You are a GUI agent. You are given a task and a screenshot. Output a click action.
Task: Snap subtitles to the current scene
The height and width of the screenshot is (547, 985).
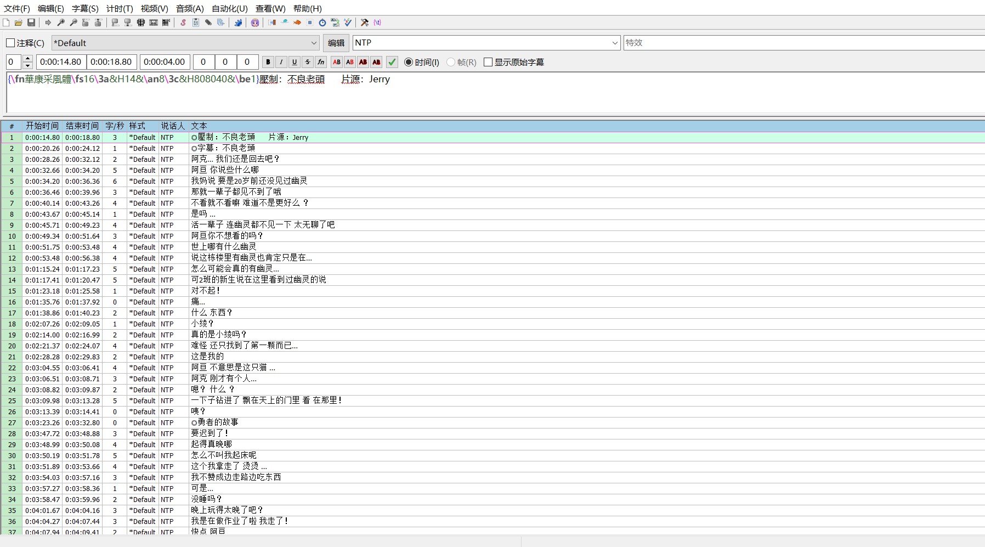tap(154, 22)
